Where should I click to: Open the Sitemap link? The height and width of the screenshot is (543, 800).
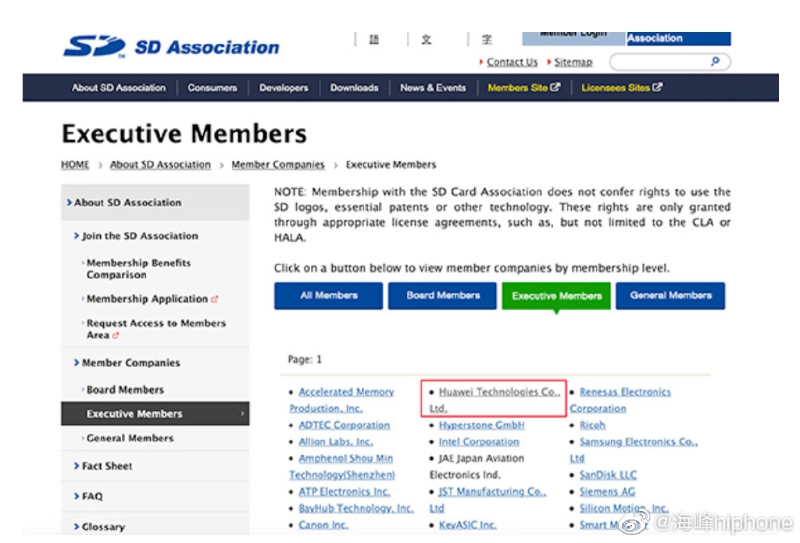573,62
